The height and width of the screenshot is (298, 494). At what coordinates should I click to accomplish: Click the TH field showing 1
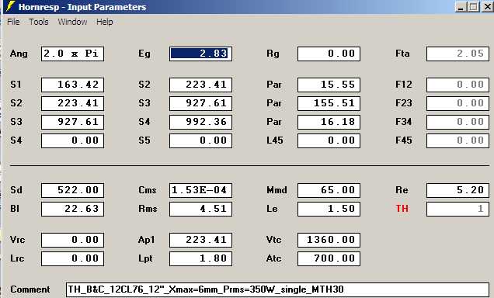tap(457, 209)
